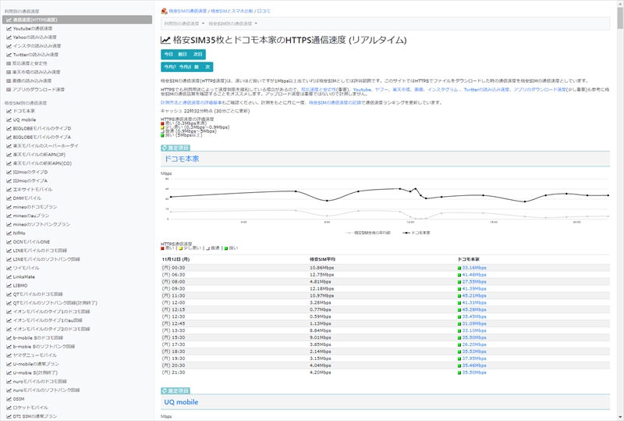Open the UQ mobile section heading link
624x421 pixels.
click(181, 402)
